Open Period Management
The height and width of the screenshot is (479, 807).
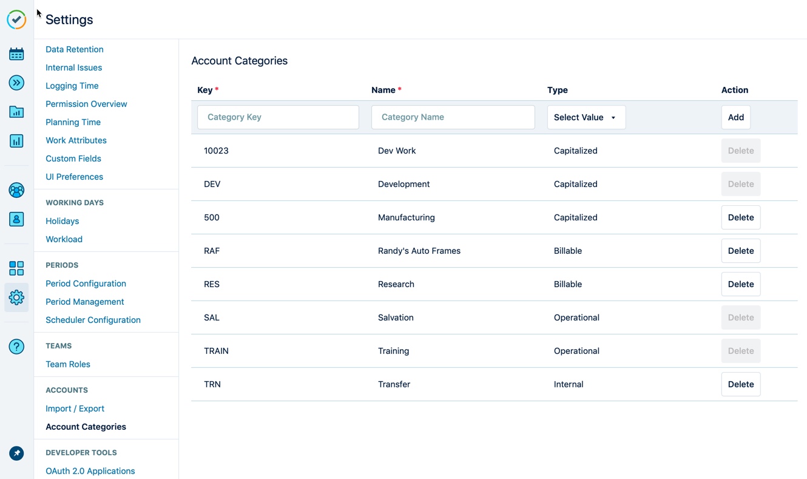(x=85, y=302)
